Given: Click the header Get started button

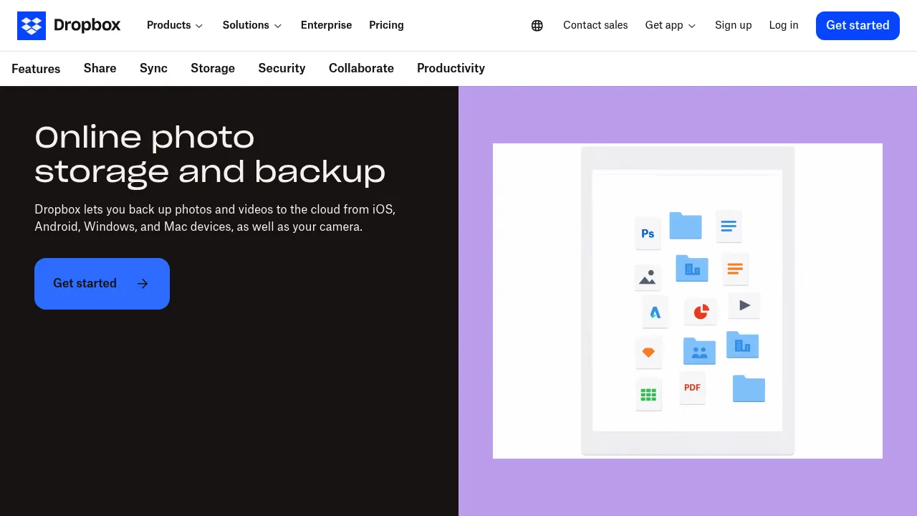Looking at the screenshot, I should [x=858, y=26].
